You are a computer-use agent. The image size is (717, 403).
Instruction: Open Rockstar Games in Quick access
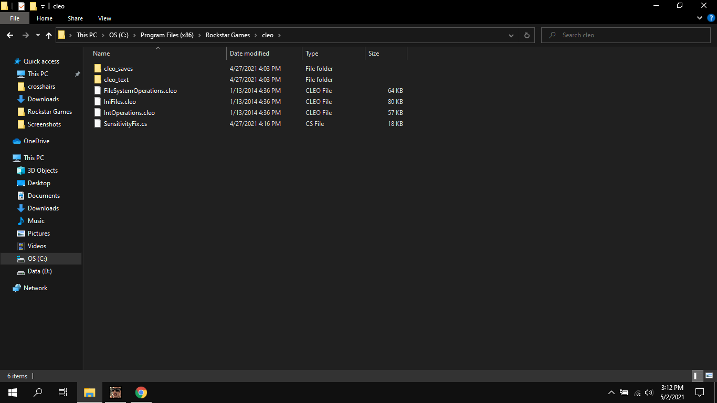[x=50, y=112]
